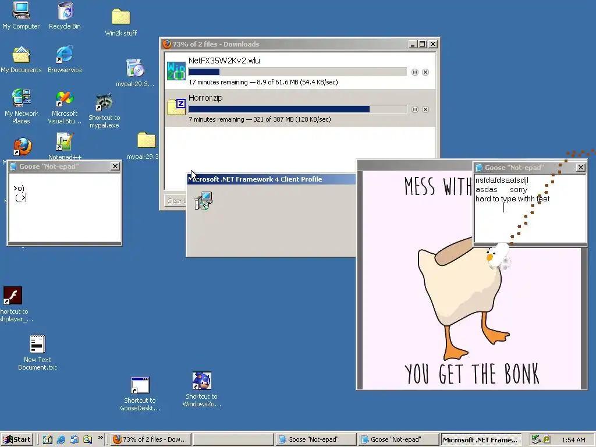Image resolution: width=596 pixels, height=447 pixels.
Task: Select the Win2k stuff folder
Action: point(121,17)
